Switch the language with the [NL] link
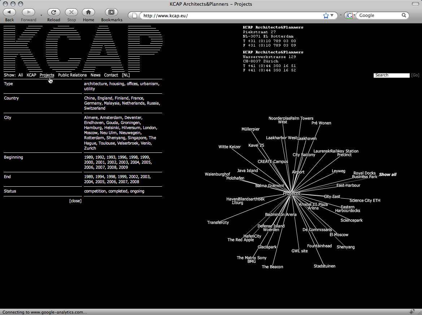 pyautogui.click(x=126, y=75)
